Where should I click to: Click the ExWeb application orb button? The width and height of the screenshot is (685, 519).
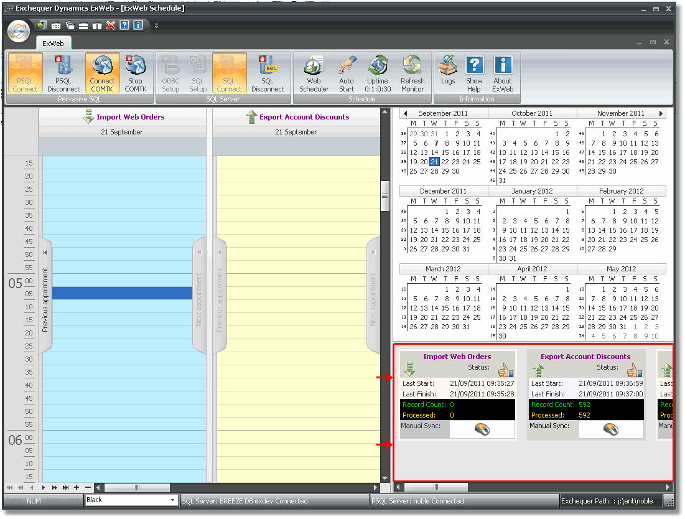(19, 31)
